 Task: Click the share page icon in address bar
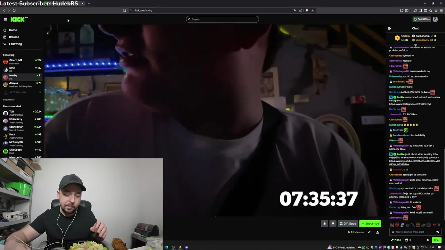[301, 10]
